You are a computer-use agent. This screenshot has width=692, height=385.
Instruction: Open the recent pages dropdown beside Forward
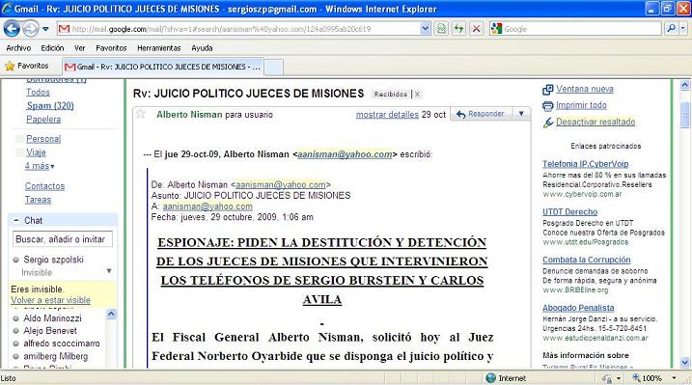45,29
